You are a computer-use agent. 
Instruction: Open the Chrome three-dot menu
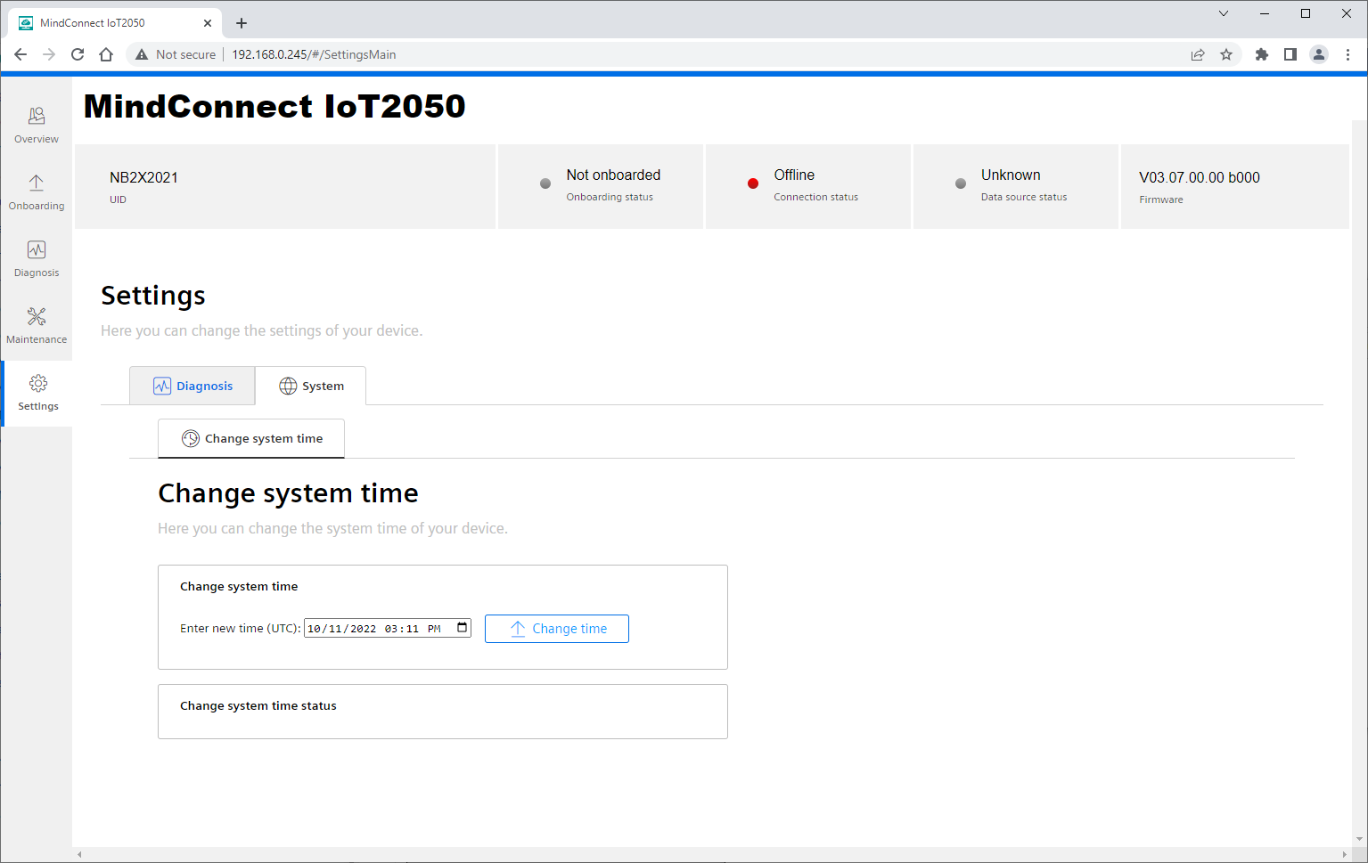(1348, 54)
